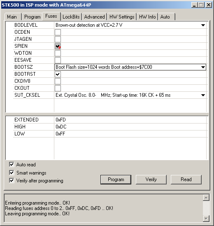This screenshot has height=226, width=214.
Task: Click the LOW fuse label
Action: point(19,134)
